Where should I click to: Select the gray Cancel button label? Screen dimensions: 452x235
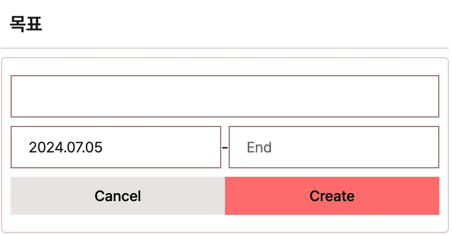coord(117,196)
